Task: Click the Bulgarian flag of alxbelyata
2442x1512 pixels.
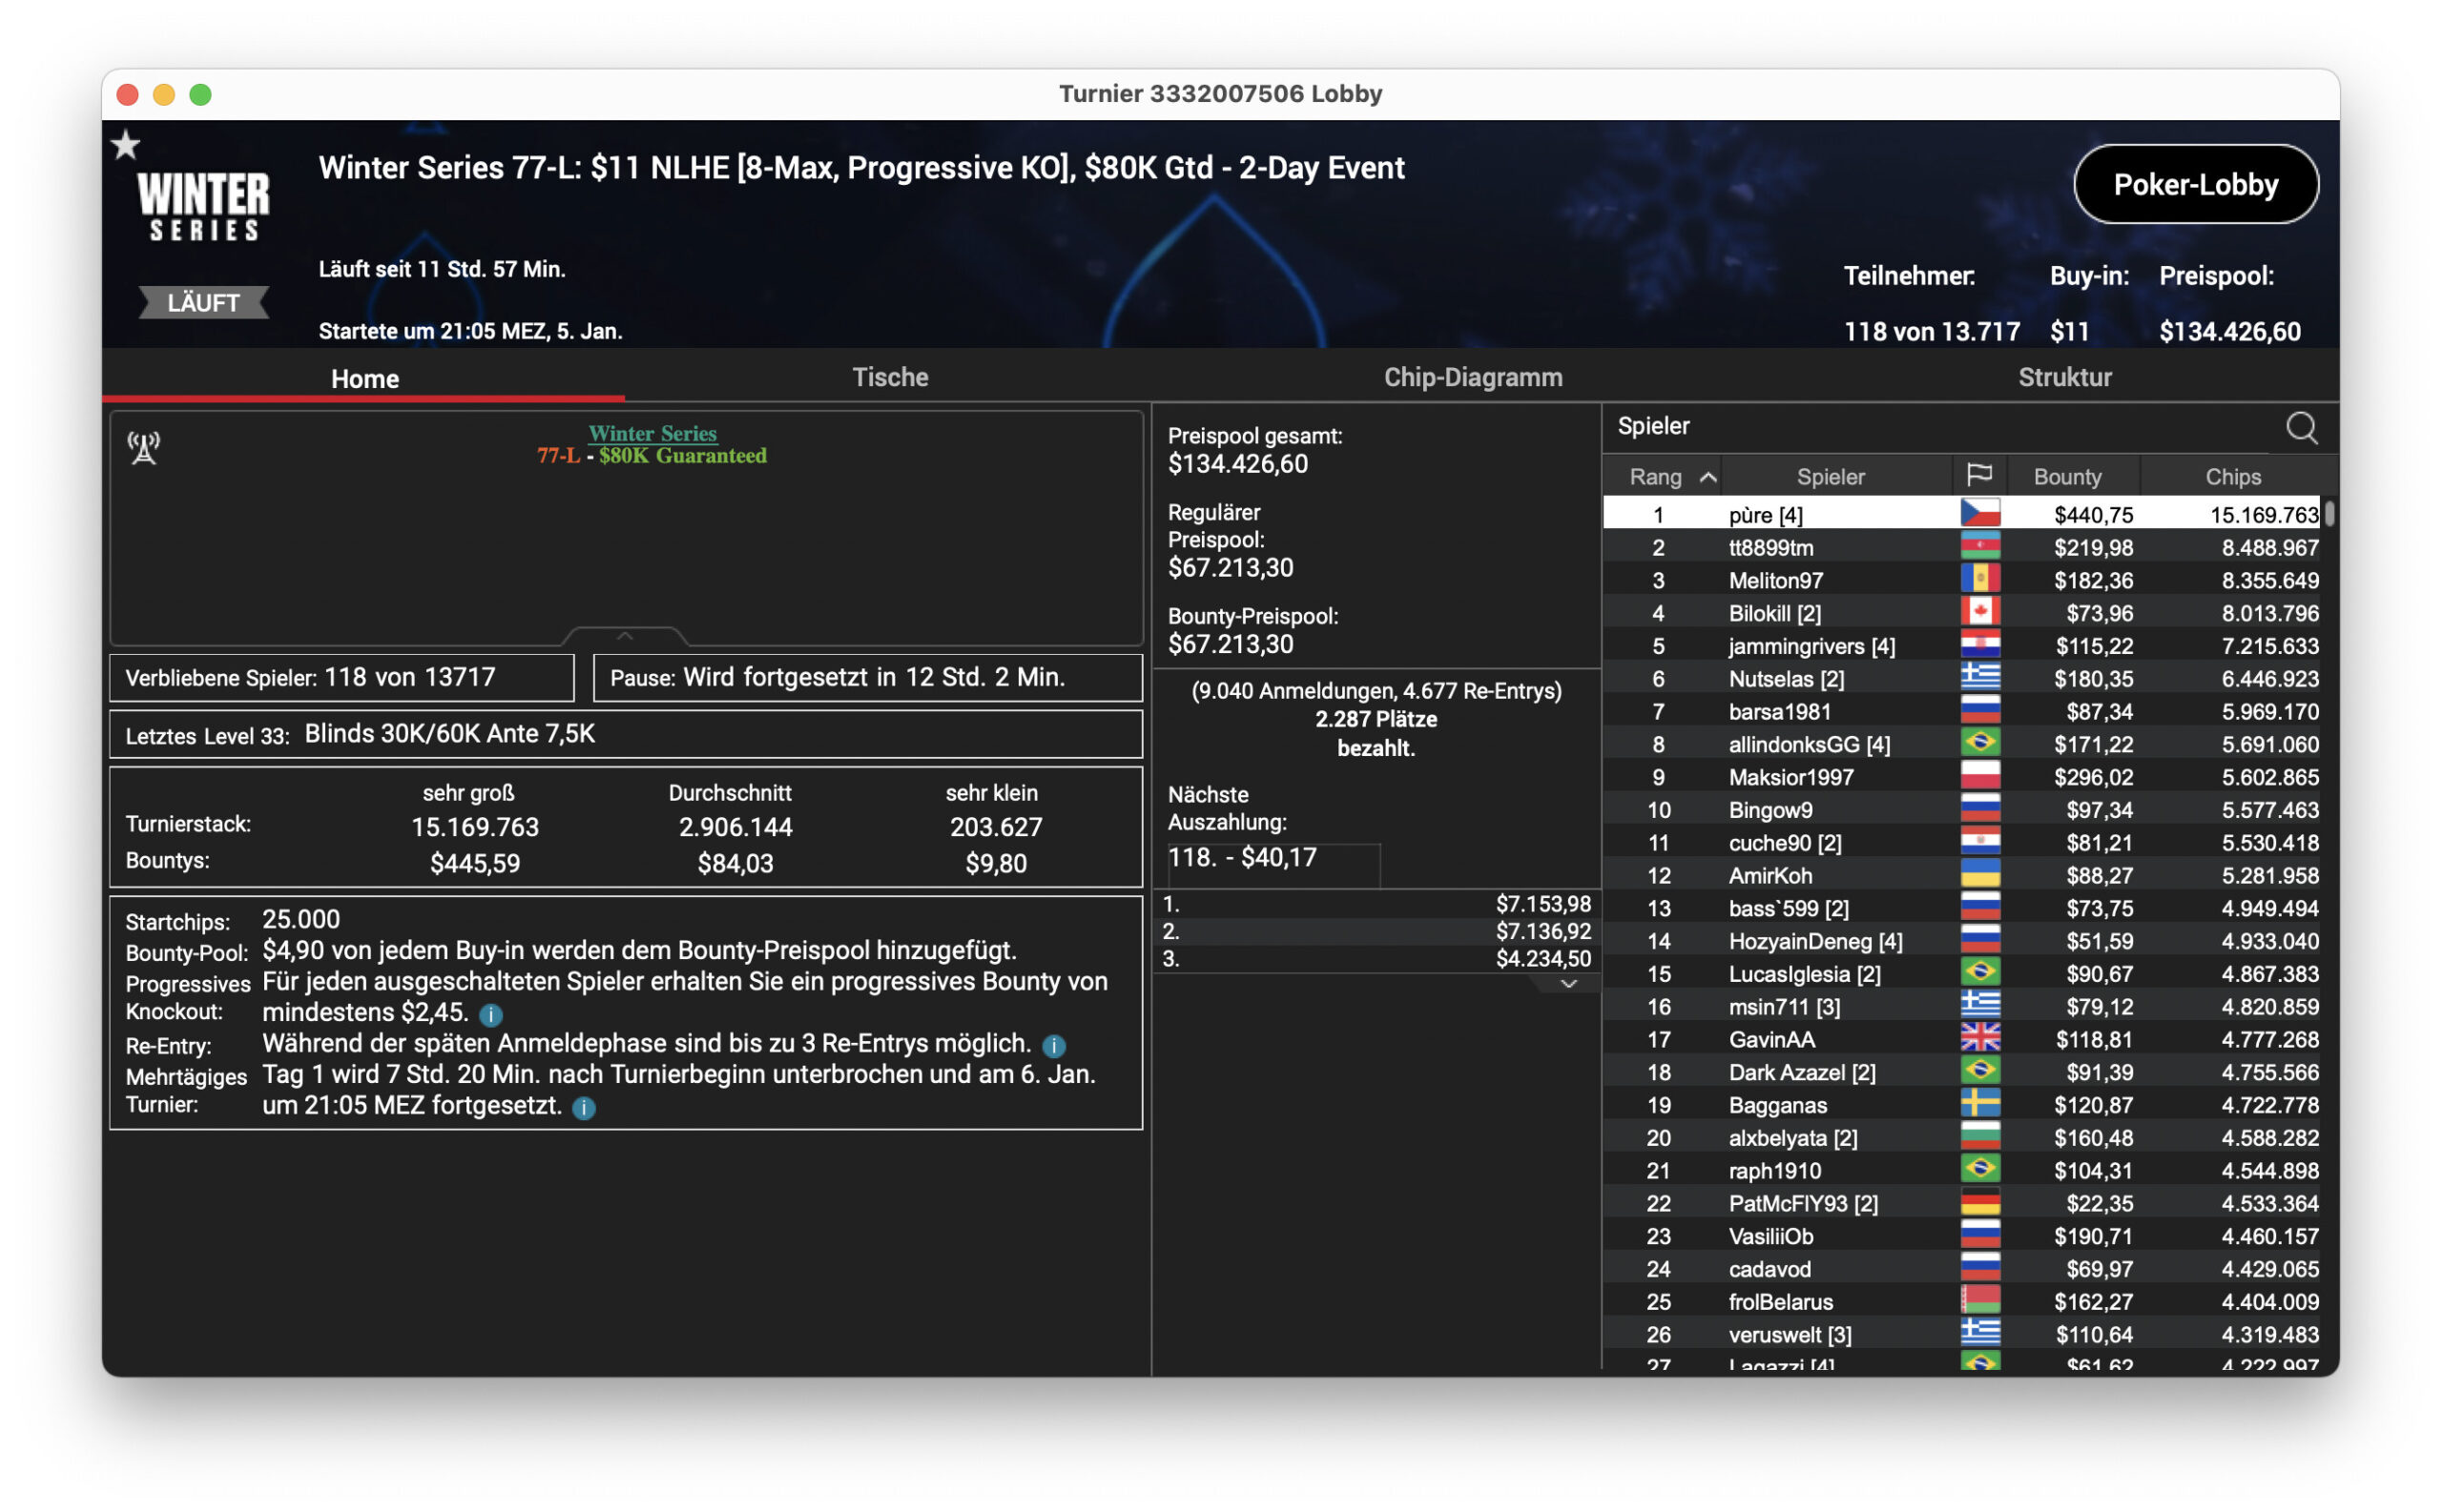Action: pyautogui.click(x=1979, y=1137)
